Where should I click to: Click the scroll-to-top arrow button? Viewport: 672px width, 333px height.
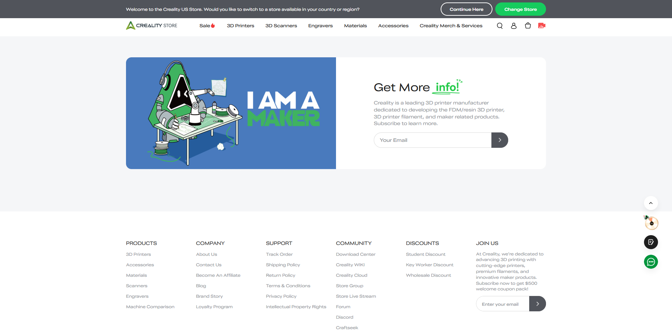(651, 203)
